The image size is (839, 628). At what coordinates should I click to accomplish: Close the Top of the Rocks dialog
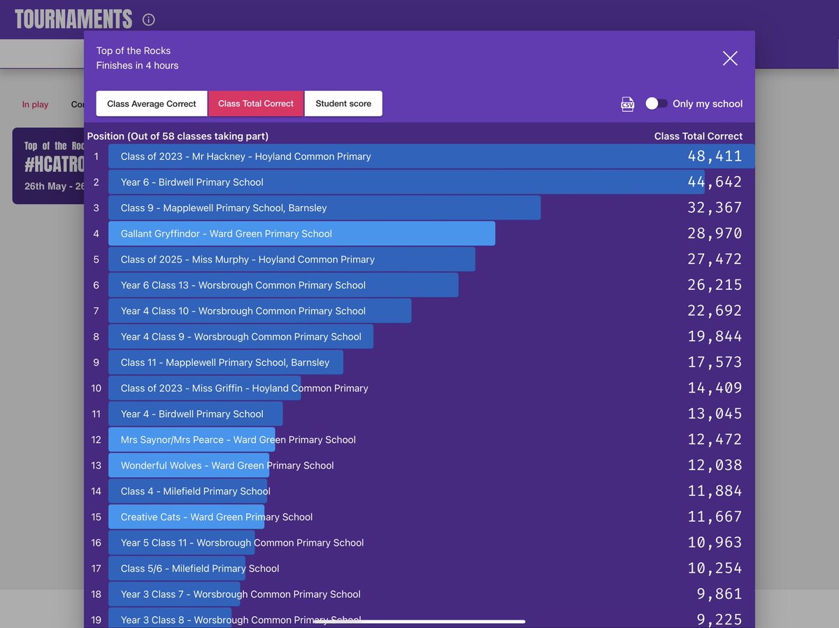tap(730, 58)
